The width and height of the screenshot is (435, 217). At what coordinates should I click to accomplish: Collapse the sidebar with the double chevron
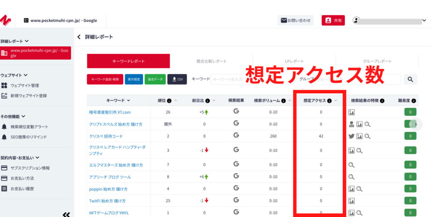point(66,214)
